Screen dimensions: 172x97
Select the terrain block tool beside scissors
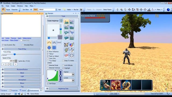click(x=66, y=32)
